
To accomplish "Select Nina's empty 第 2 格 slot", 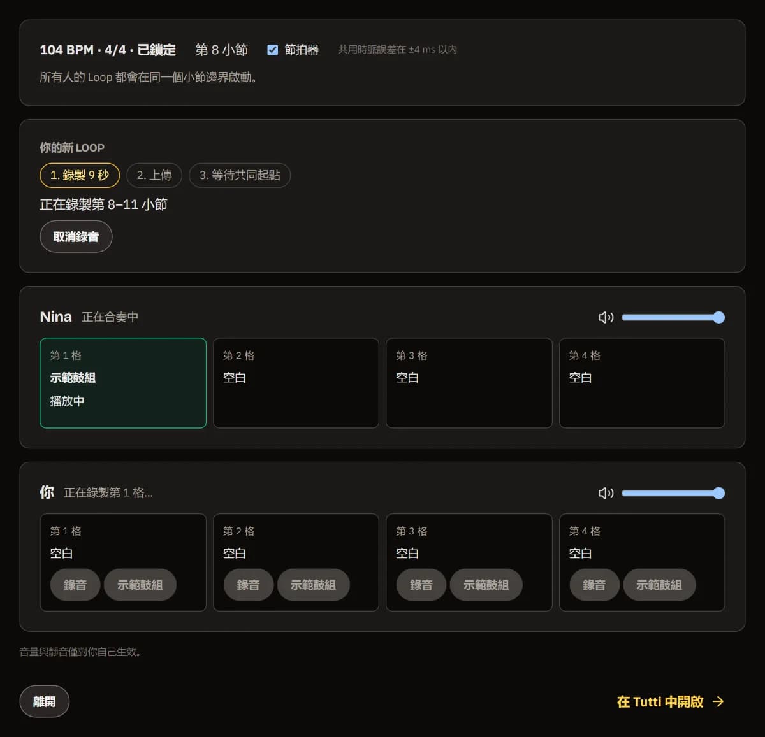I will pyautogui.click(x=296, y=383).
